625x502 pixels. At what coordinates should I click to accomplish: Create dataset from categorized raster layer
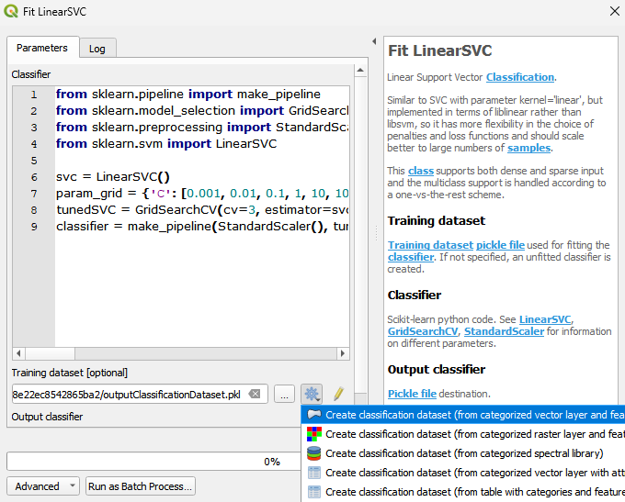pos(463,434)
